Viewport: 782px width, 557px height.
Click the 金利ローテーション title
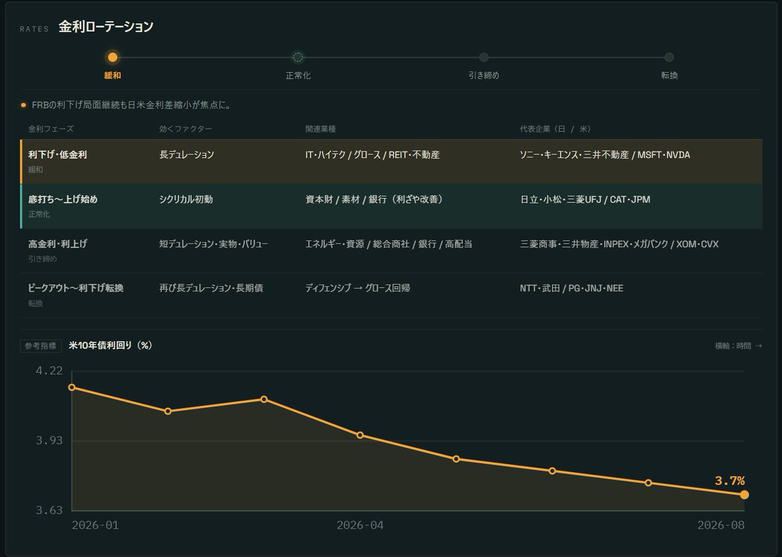106,27
